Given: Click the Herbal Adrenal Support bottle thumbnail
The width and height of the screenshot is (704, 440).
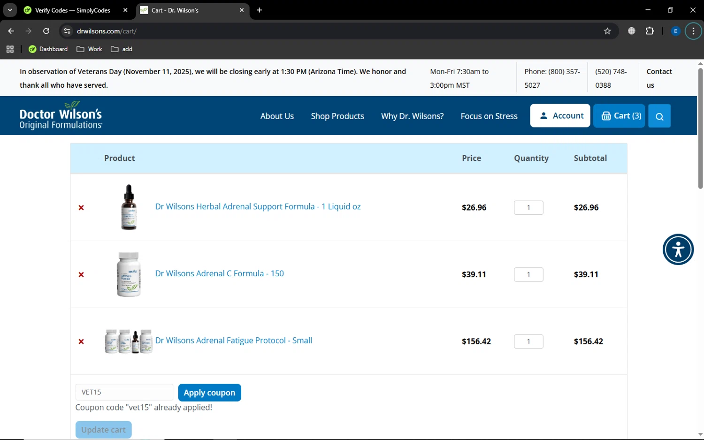Looking at the screenshot, I should click(x=129, y=207).
